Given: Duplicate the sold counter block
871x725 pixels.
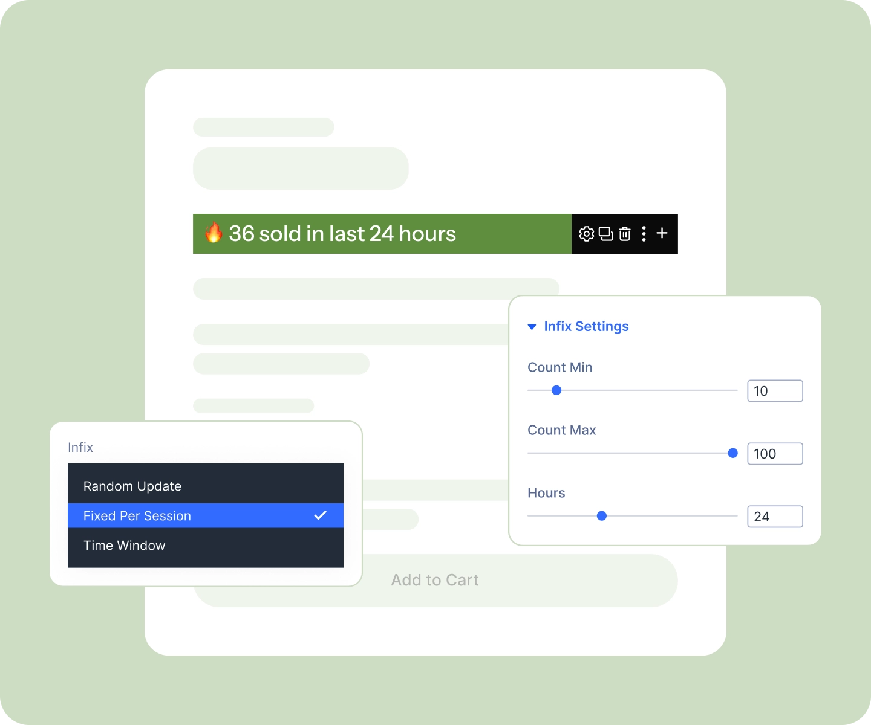Looking at the screenshot, I should pyautogui.click(x=605, y=234).
